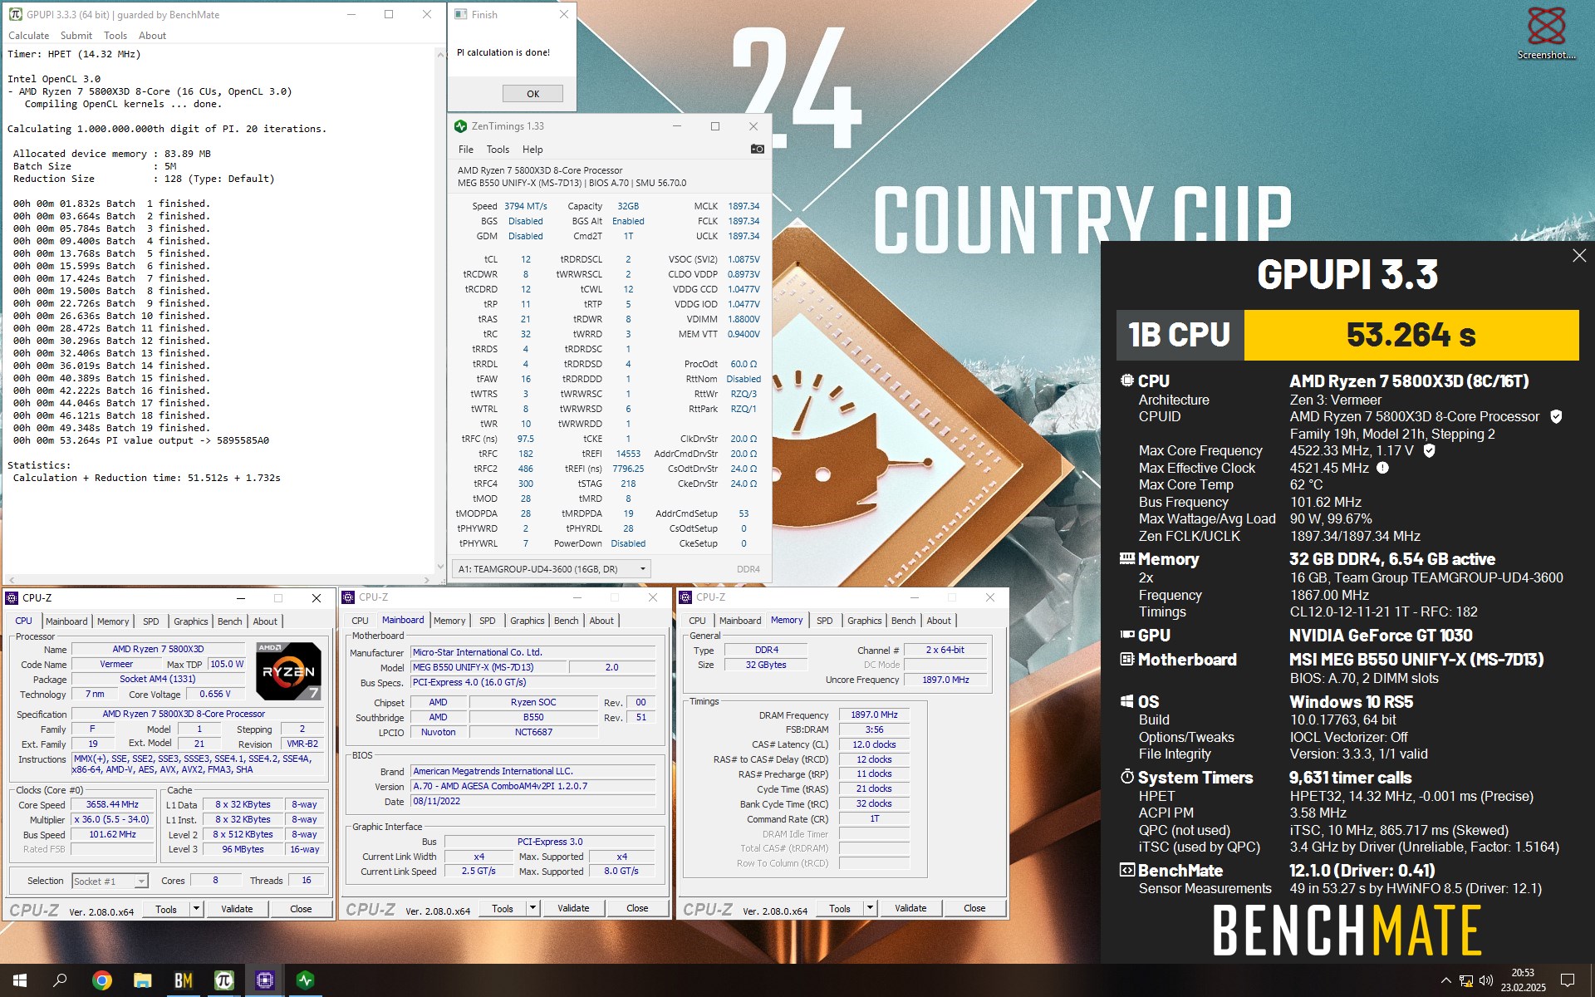Open the ZenTimings File menu
The image size is (1595, 997).
click(466, 150)
